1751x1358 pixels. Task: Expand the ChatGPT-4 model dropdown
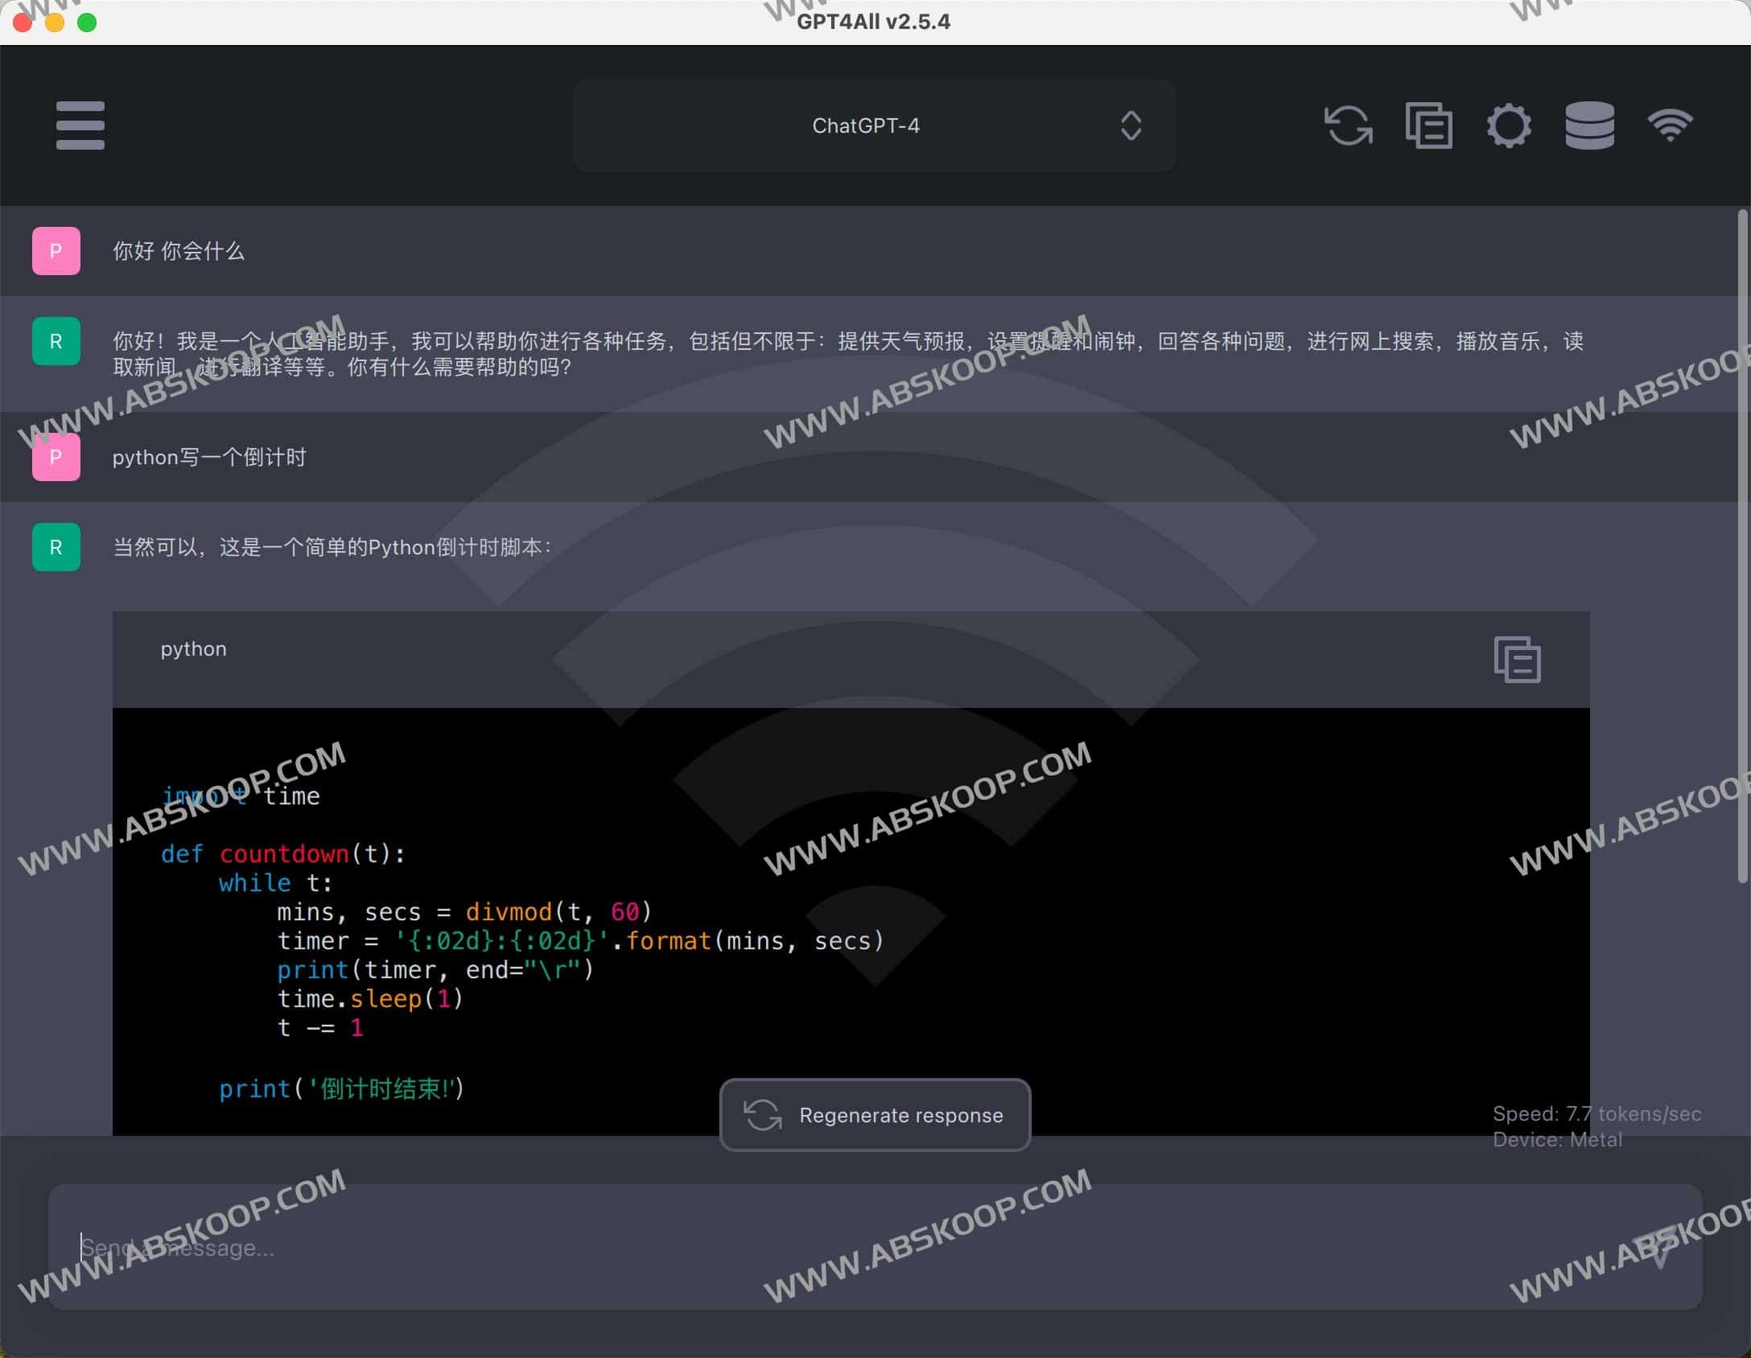tap(866, 126)
